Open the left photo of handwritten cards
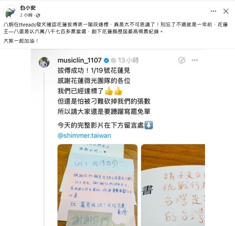The width and height of the screenshot is (235, 226). 97,185
